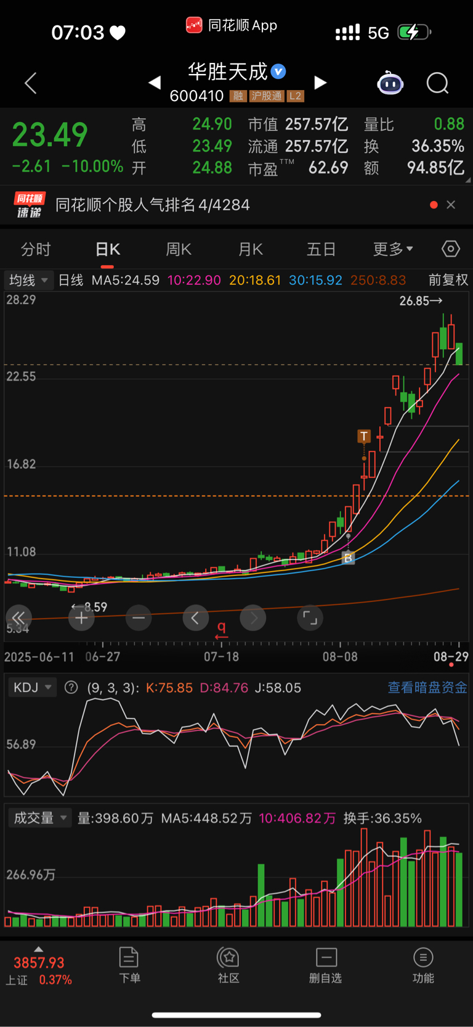Open the KDJ indicator dropdown

click(32, 687)
